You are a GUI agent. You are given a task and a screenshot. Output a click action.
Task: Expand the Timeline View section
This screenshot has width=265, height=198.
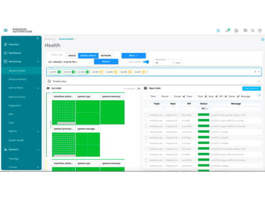[x=154, y=81]
